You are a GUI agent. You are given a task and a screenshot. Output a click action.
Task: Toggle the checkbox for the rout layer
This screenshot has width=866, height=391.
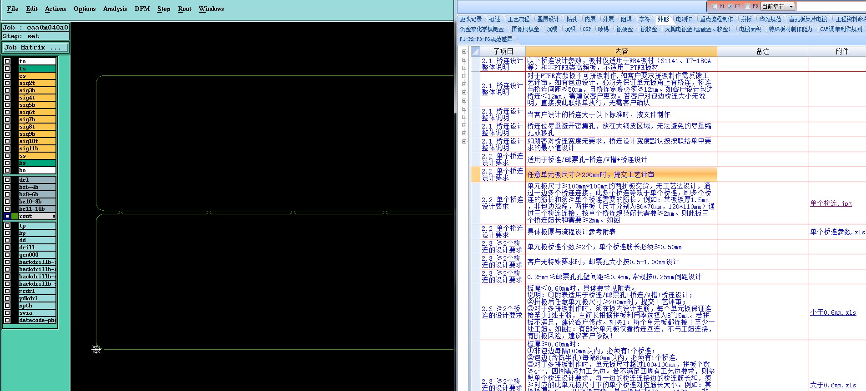click(7, 216)
